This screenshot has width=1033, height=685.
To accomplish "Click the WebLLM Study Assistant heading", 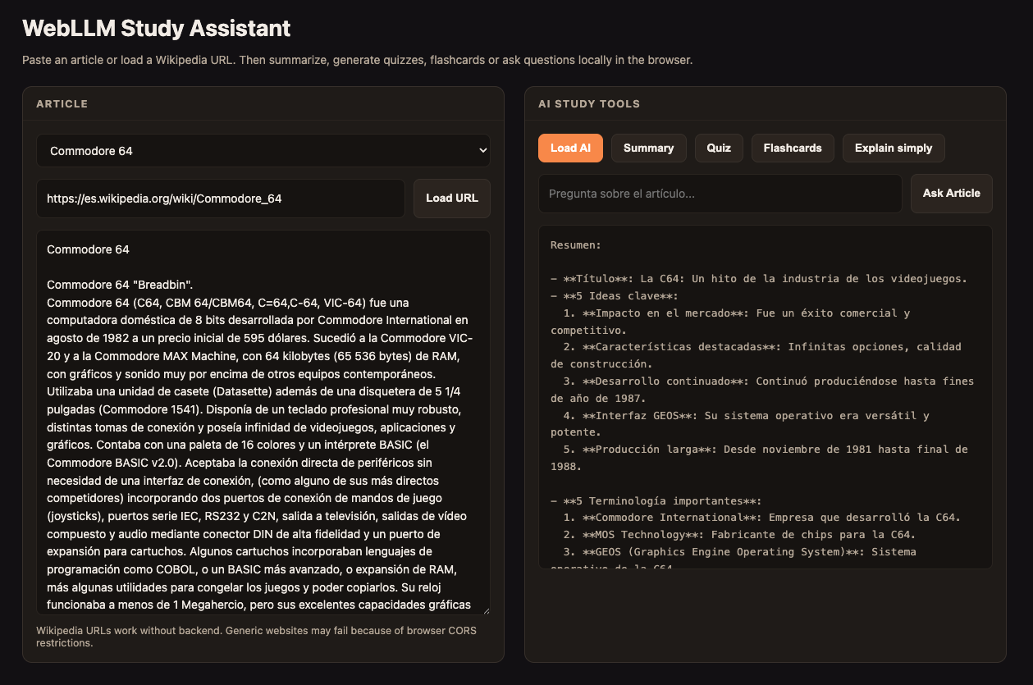I will [157, 28].
